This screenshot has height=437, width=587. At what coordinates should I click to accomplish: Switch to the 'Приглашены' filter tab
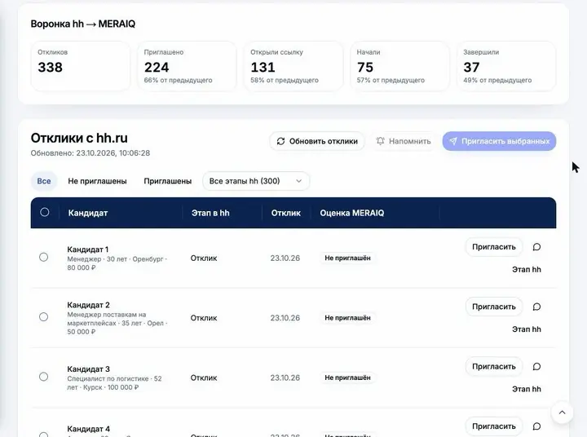click(168, 181)
